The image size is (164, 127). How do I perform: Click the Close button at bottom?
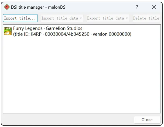(147, 120)
